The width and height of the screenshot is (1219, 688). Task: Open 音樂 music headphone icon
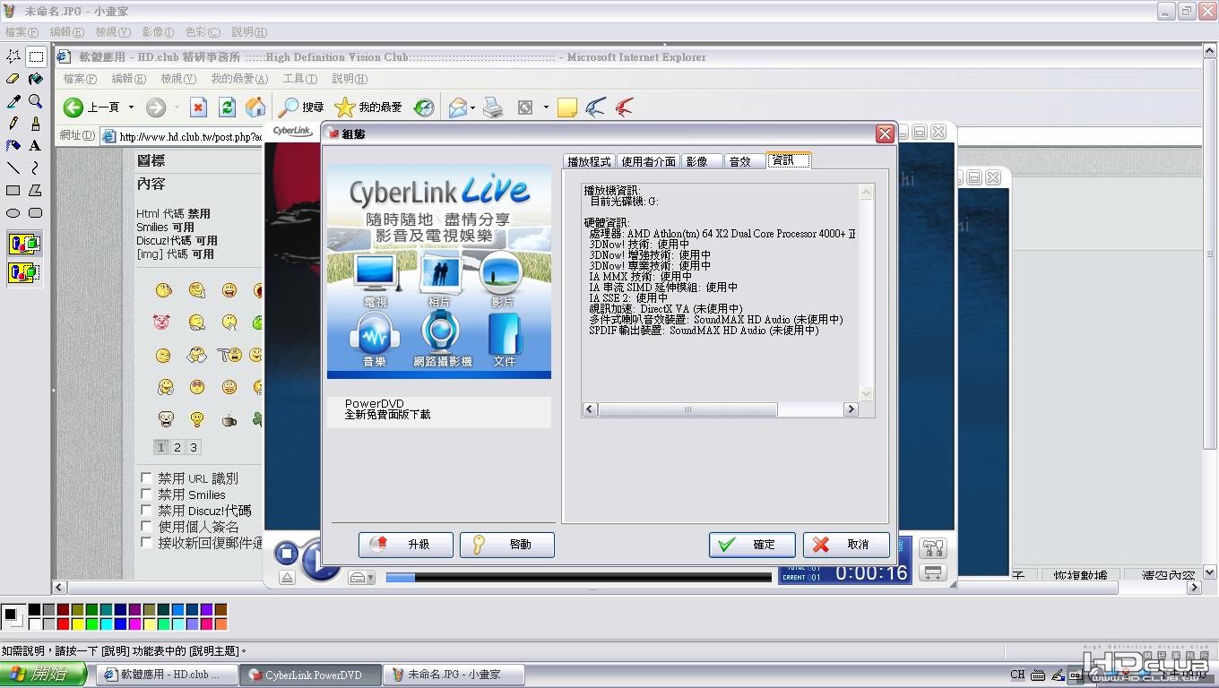click(375, 340)
